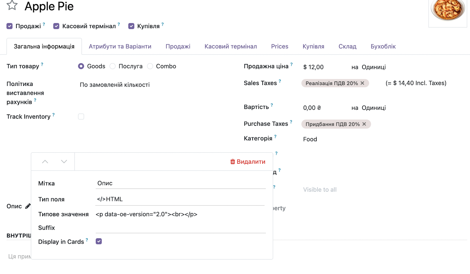
Task: Click the Apple Pie product image
Action: (x=447, y=12)
